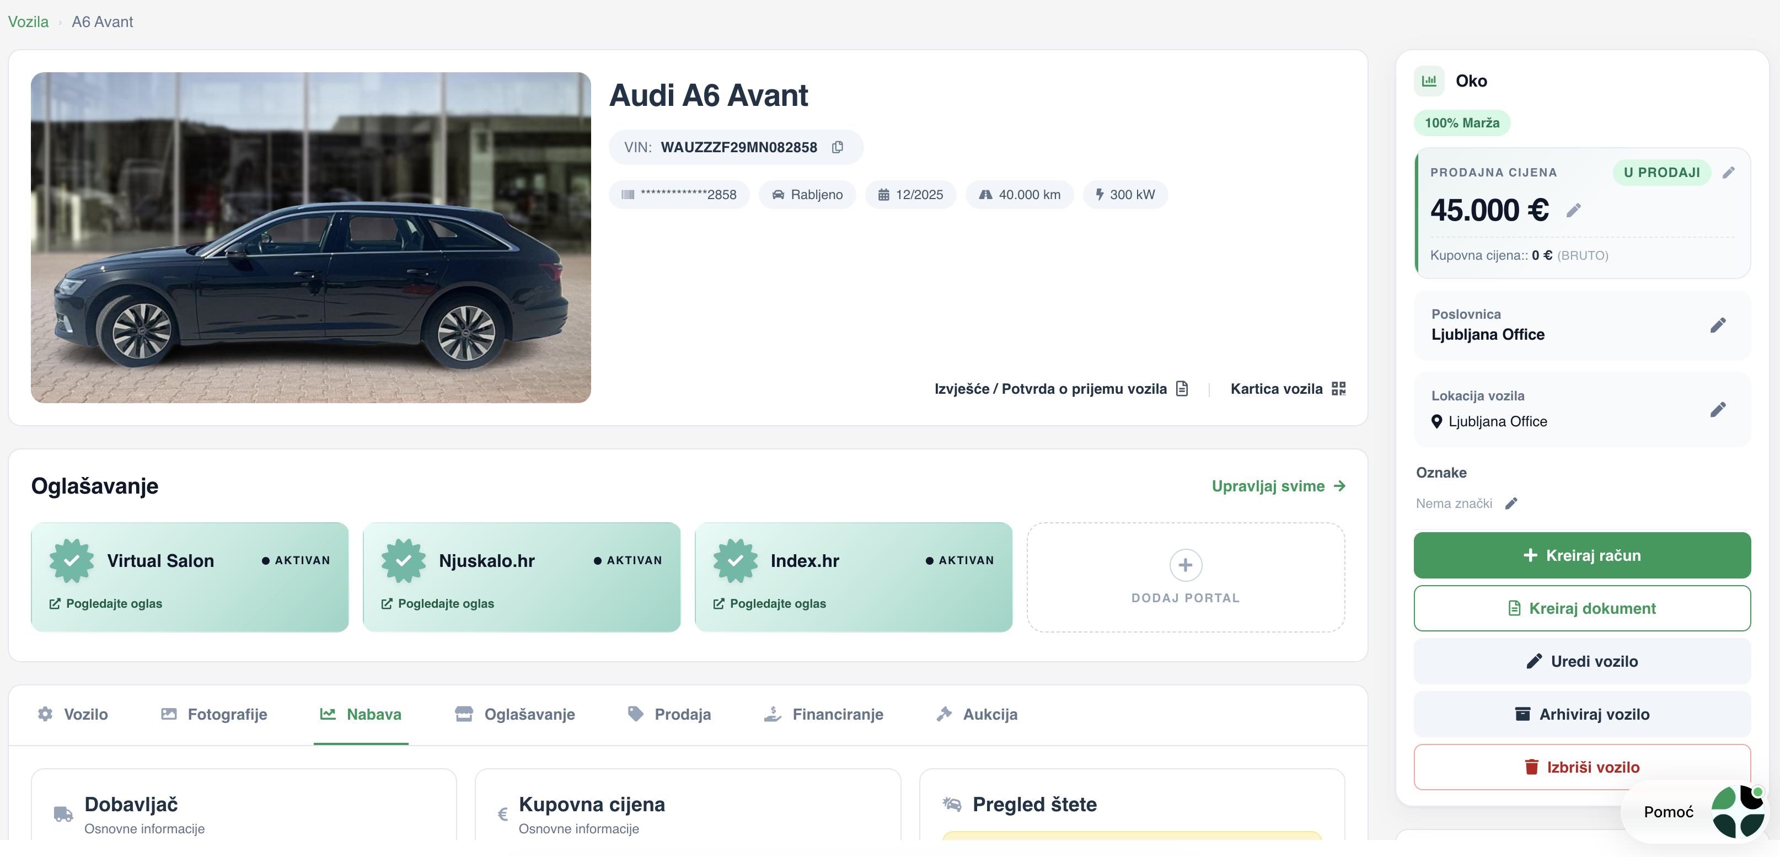Click the 40.000 km mileage chip
The image size is (1780, 857).
[x=1020, y=195]
